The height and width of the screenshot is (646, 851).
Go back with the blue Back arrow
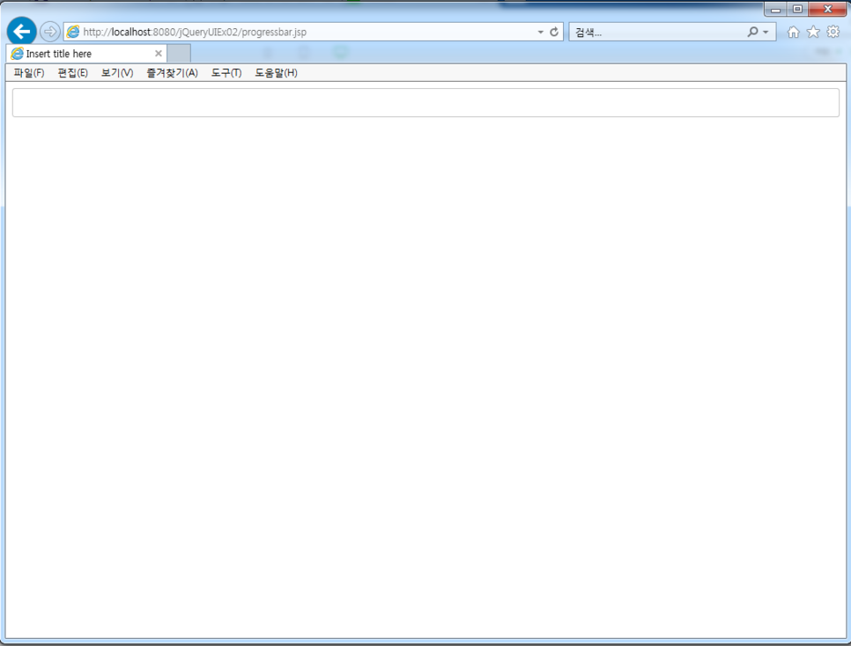(22, 32)
